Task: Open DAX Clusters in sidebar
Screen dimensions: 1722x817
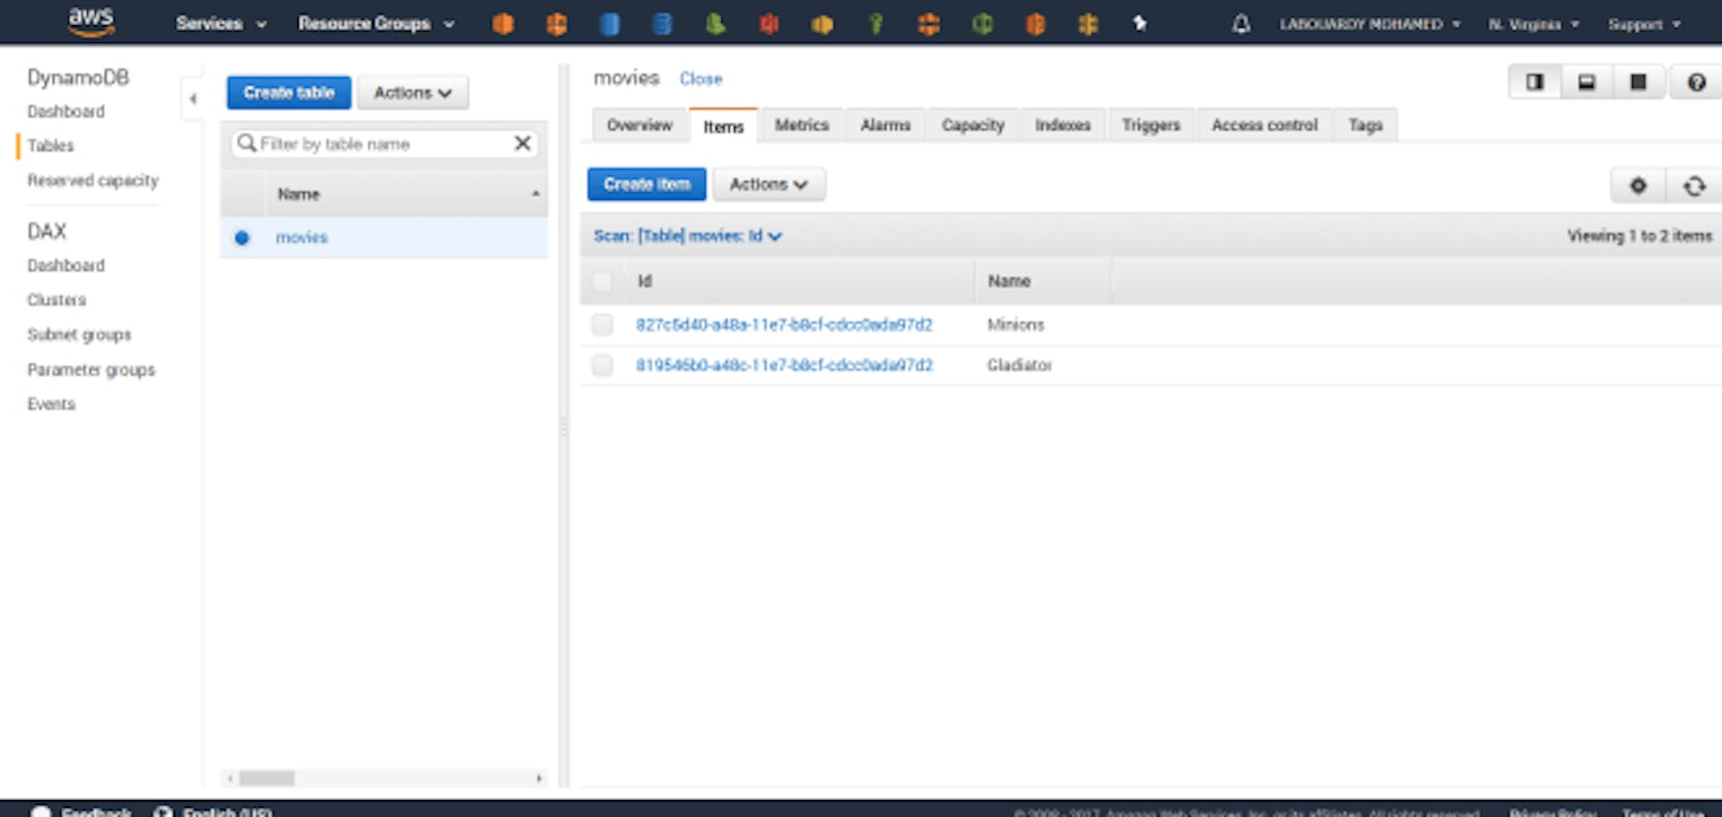Action: click(x=57, y=300)
